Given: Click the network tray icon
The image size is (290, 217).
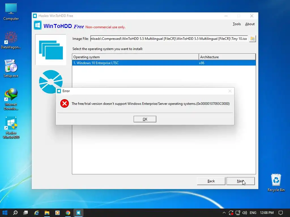Looking at the screenshot, I should (238, 213).
